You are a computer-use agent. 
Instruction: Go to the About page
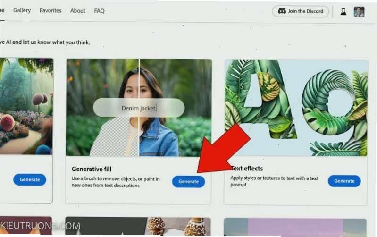click(x=78, y=11)
